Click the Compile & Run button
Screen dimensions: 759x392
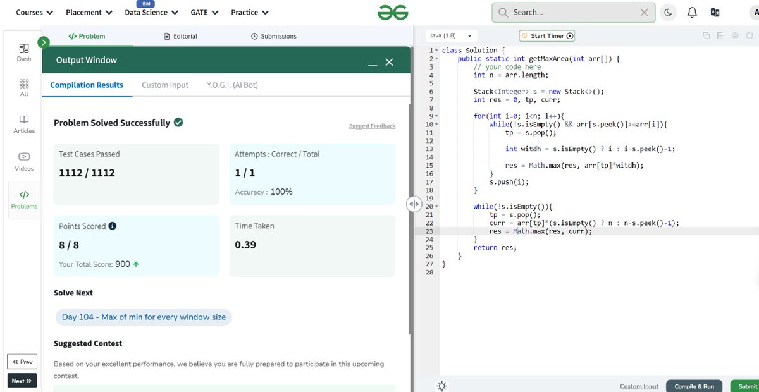694,386
